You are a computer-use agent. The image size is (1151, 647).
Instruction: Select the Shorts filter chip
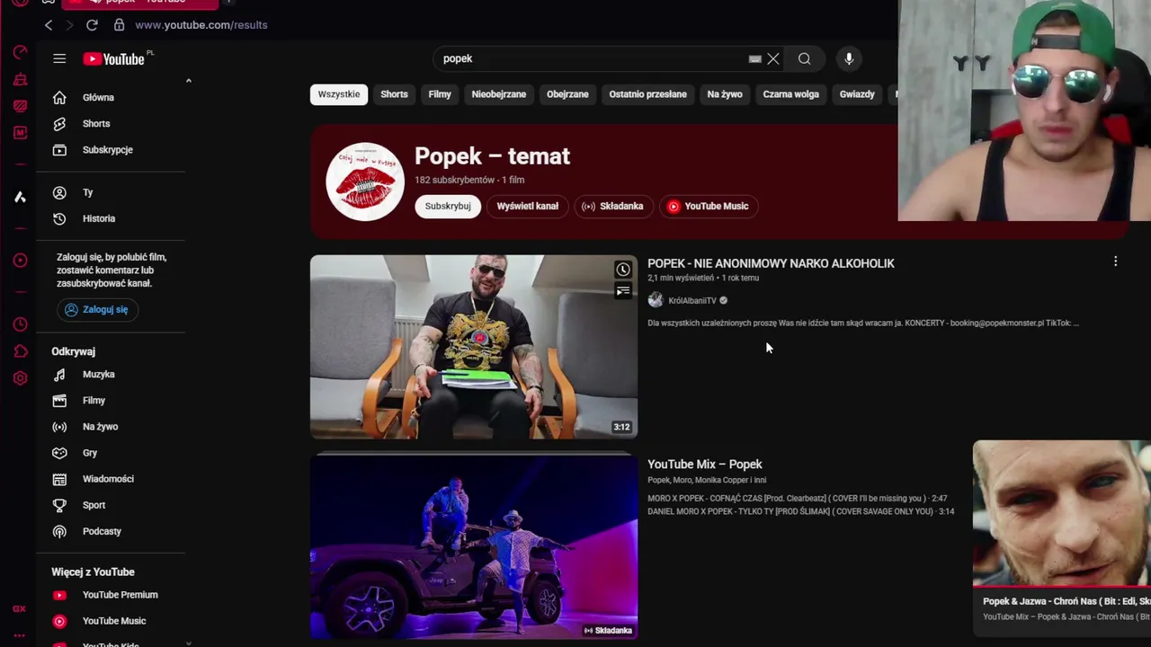(394, 94)
